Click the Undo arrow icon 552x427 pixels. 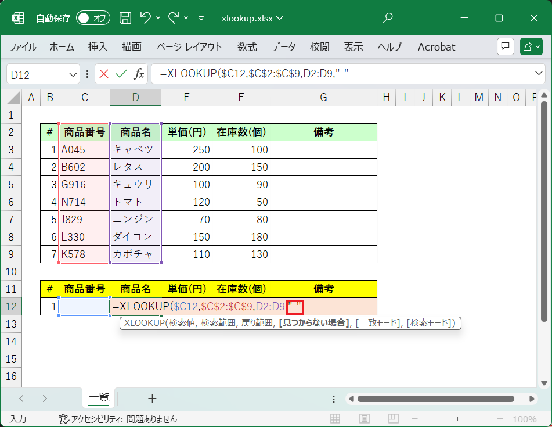point(146,18)
